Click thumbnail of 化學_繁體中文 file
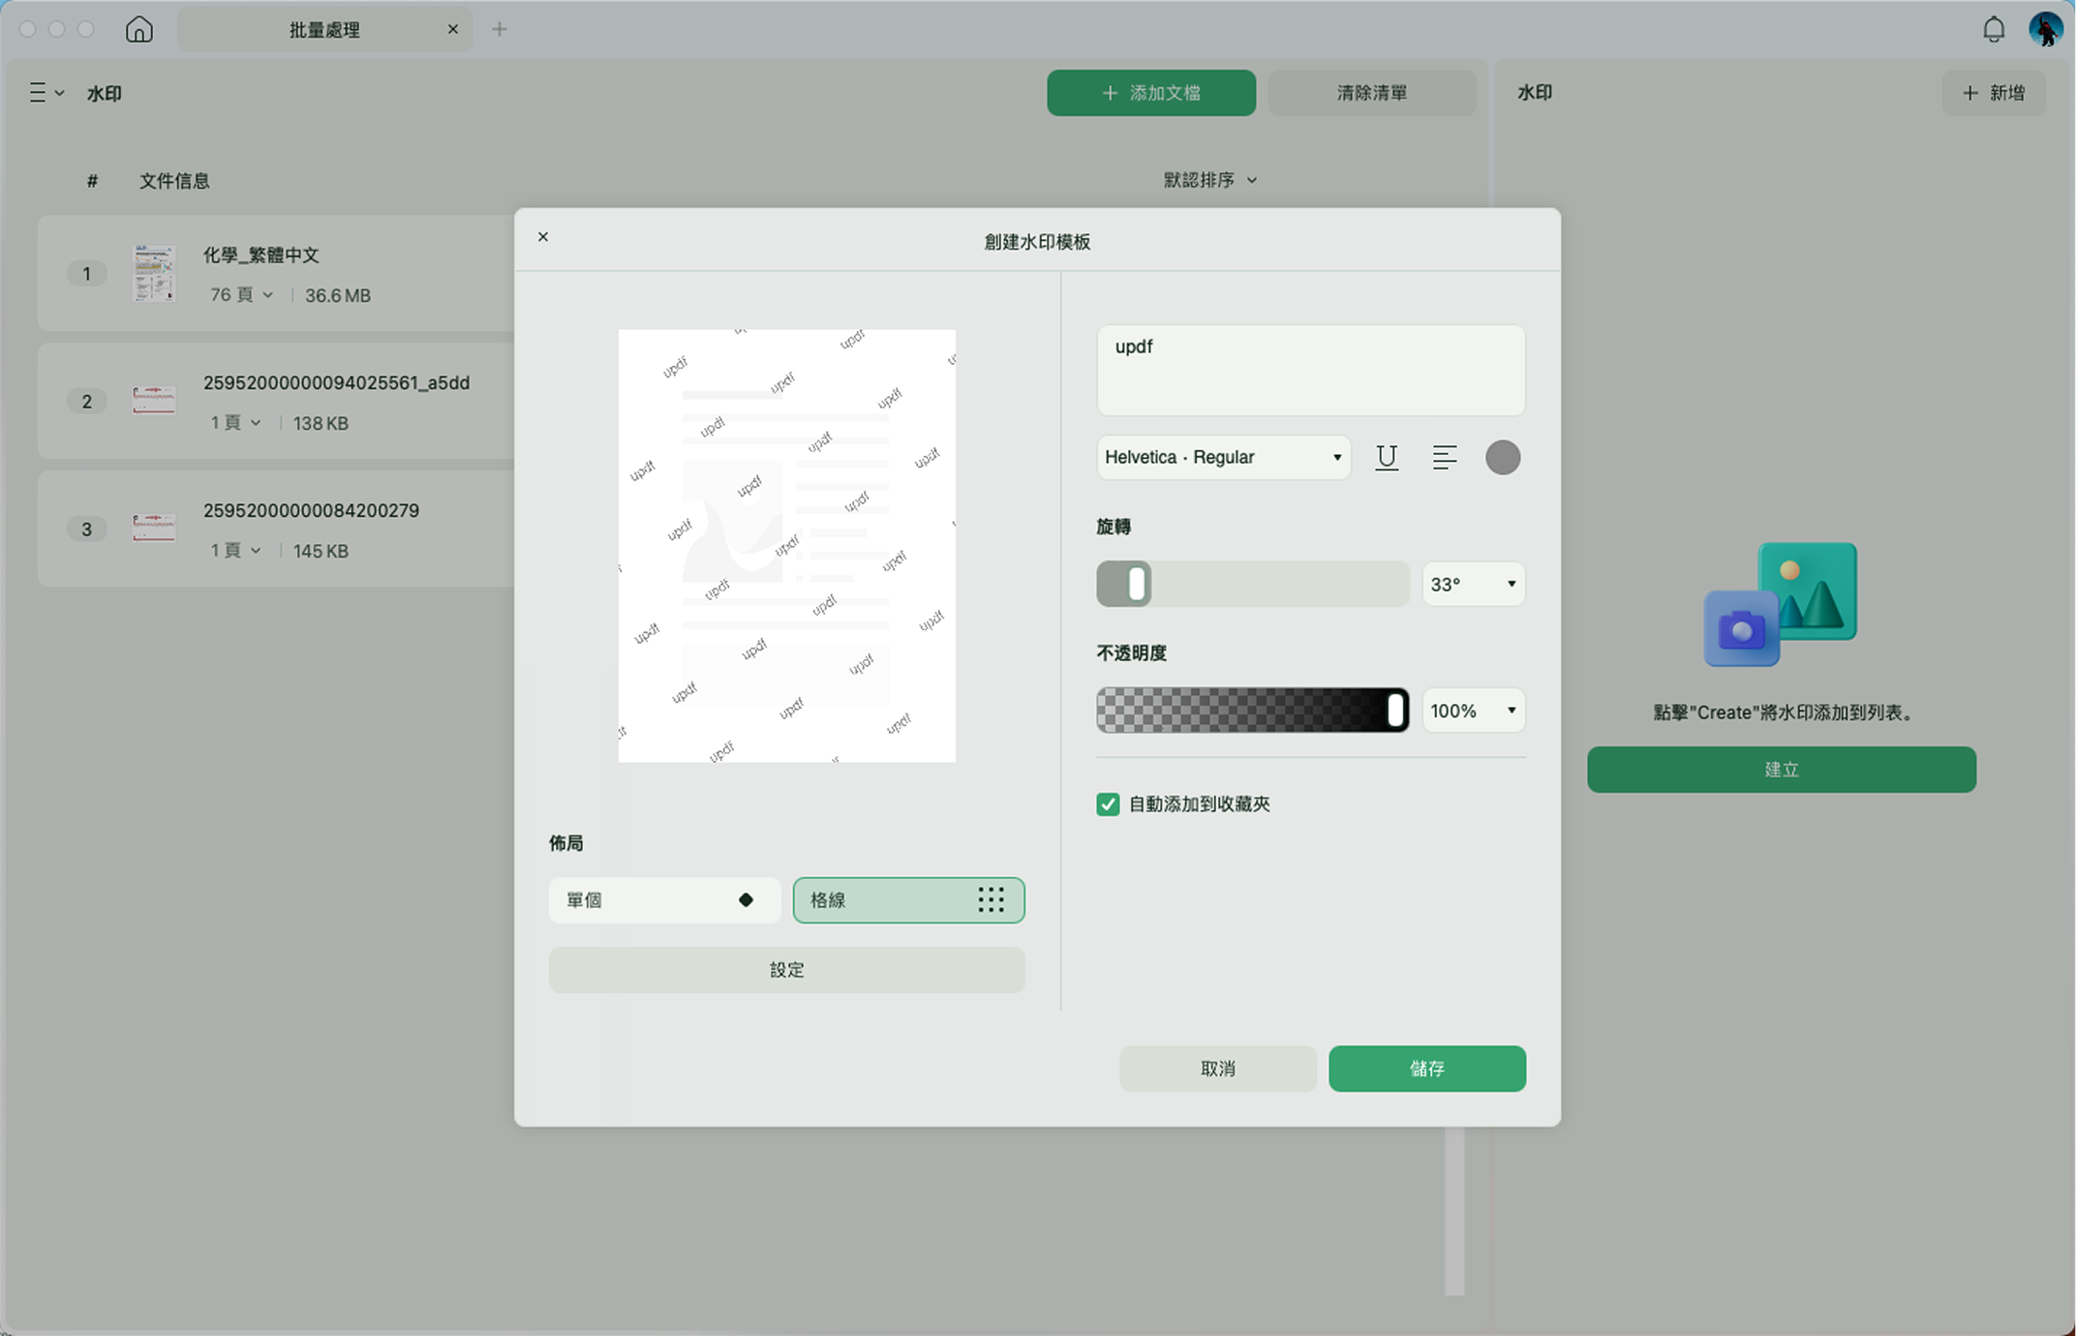The image size is (2076, 1336). tap(154, 273)
